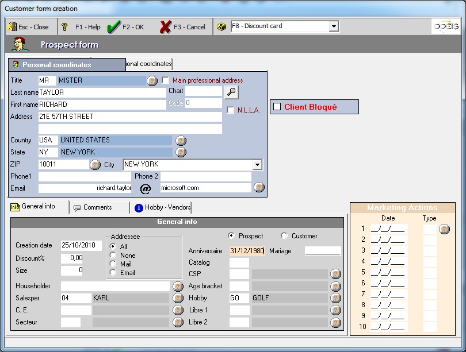Click the magnifier search icon beside Chart
The height and width of the screenshot is (352, 466).
[231, 92]
